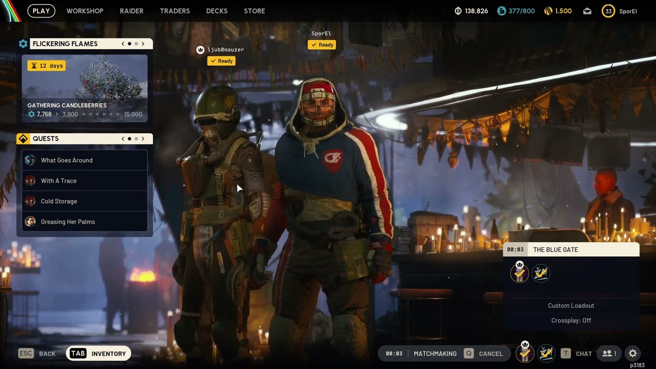656x369 pixels.
Task: Open the WORKSHOP tab
Action: click(x=85, y=11)
